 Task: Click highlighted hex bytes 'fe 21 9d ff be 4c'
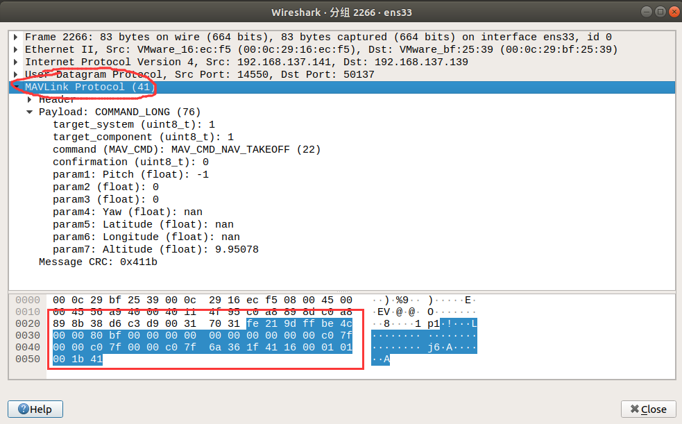299,323
